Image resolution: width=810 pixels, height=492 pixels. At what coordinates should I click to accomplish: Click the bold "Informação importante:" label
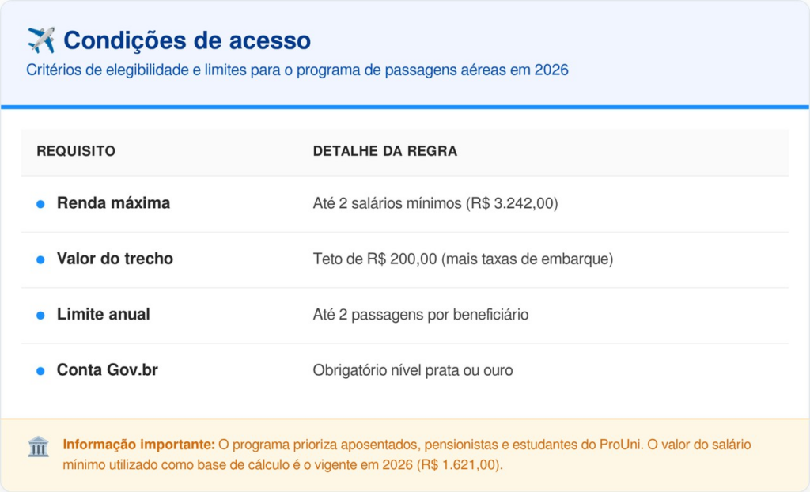[x=138, y=445]
